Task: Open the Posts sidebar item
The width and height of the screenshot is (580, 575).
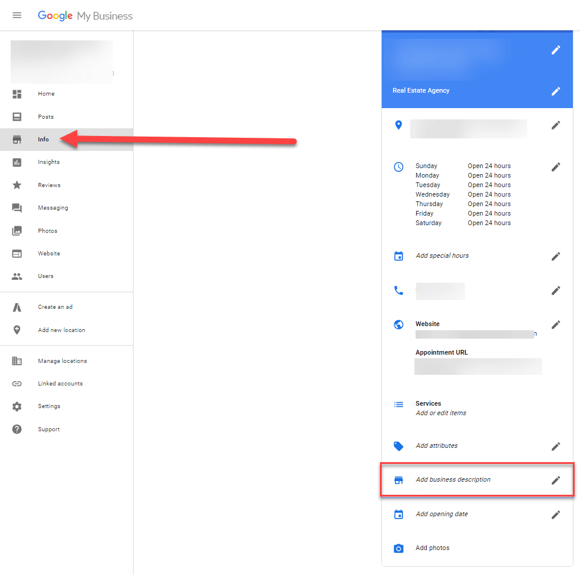Action: [x=66, y=116]
